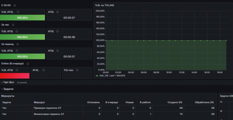The image size is (233, 120).
Task: Expand the 'Чат-бот' collapsed row
Action: click(8, 82)
